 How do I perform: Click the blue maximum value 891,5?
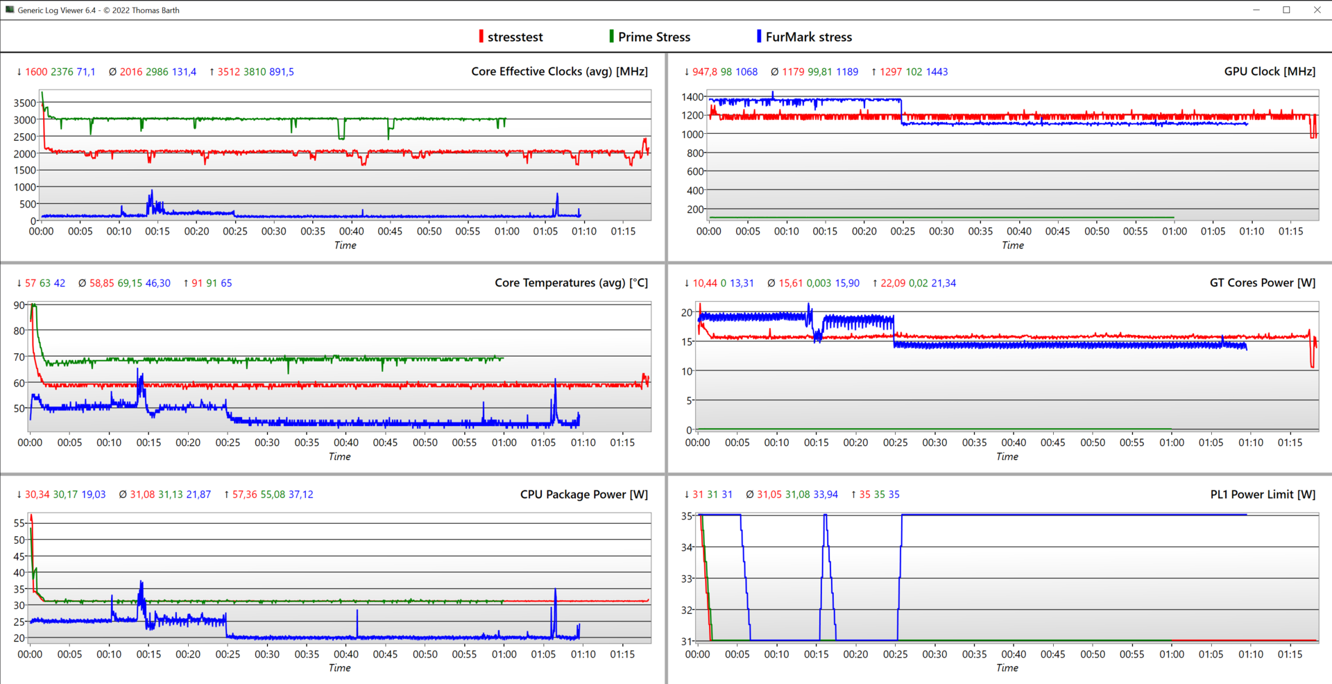click(282, 71)
